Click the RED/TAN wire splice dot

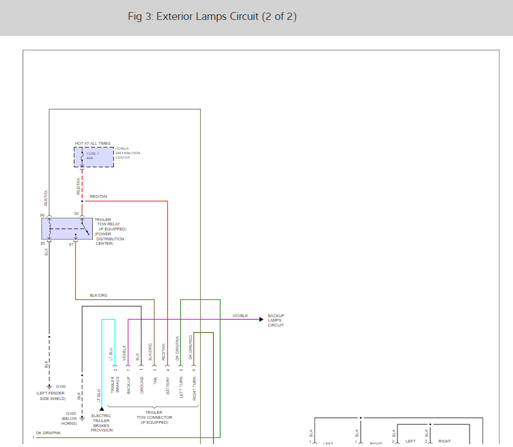click(82, 201)
